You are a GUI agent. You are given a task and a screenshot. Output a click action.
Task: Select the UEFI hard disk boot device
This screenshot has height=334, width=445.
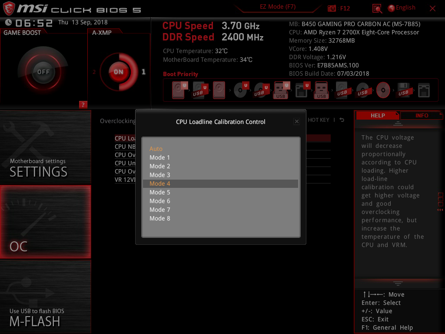pos(179,90)
